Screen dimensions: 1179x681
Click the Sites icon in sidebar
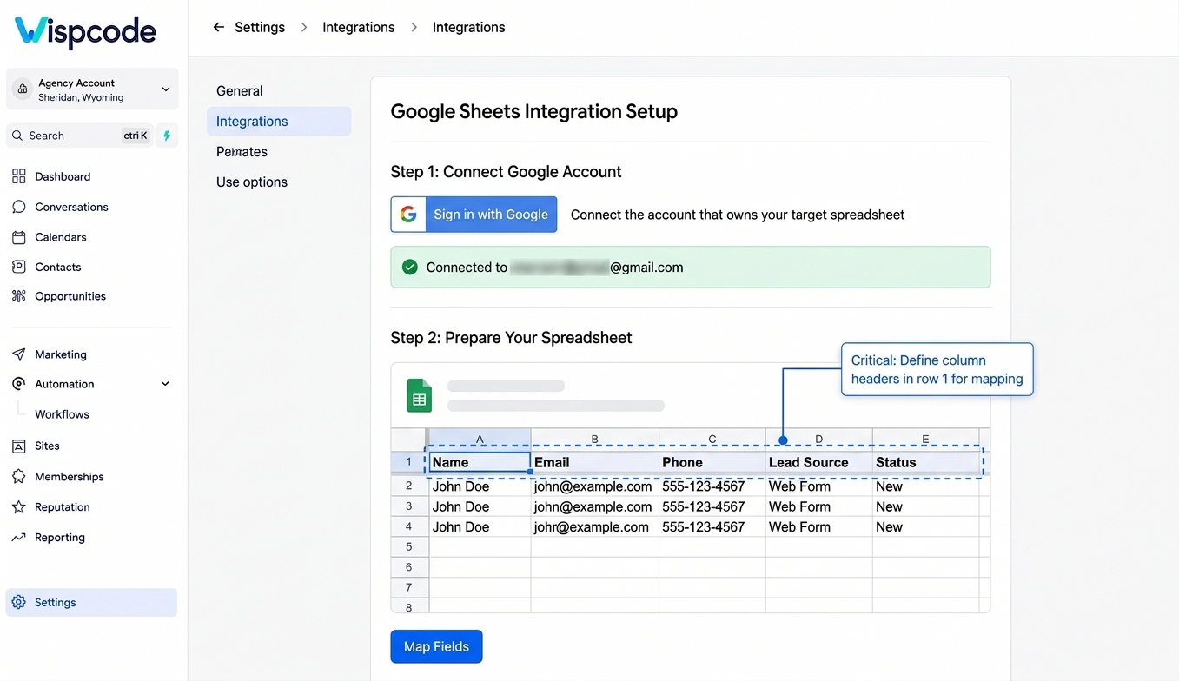coord(19,446)
